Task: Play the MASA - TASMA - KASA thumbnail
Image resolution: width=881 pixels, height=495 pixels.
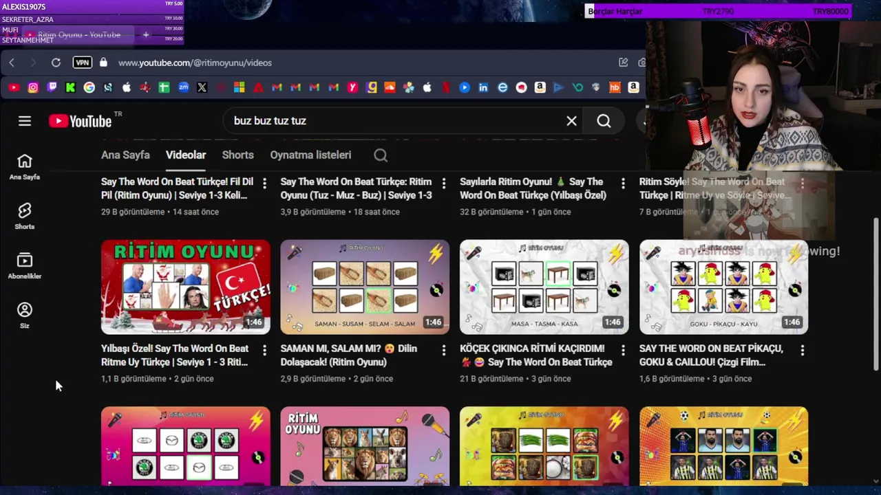Action: click(544, 287)
